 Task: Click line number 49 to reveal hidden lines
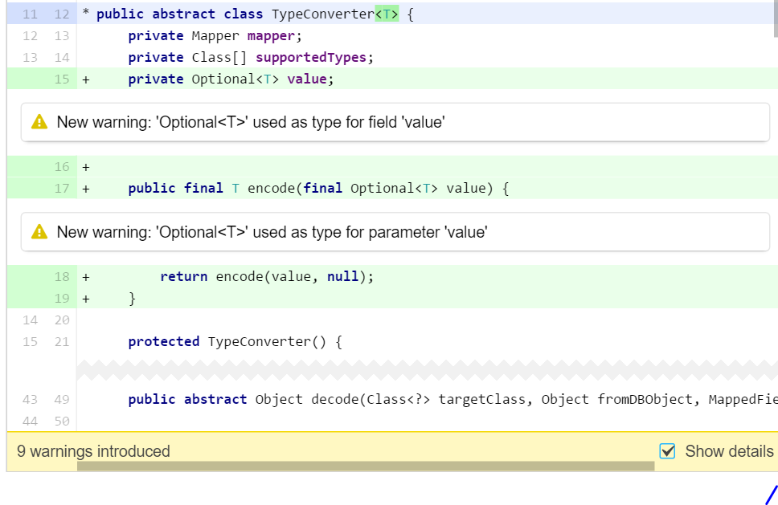click(x=62, y=399)
